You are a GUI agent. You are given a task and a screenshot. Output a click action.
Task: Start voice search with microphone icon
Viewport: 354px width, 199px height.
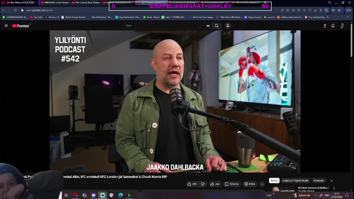[x=228, y=26]
